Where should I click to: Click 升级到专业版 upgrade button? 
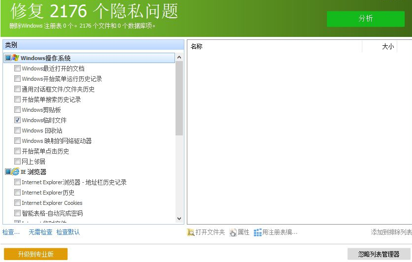coord(36,254)
